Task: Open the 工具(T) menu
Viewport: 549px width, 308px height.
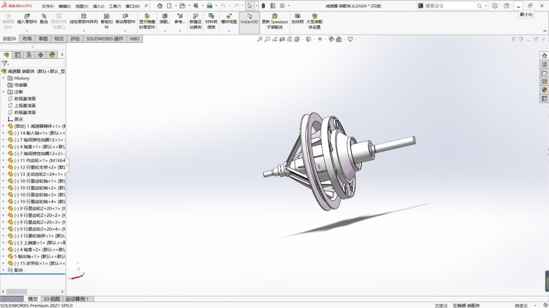Action: point(115,6)
